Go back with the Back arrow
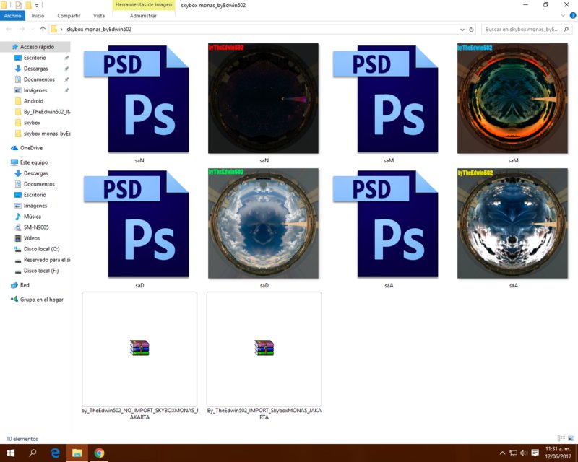 (x=9, y=29)
